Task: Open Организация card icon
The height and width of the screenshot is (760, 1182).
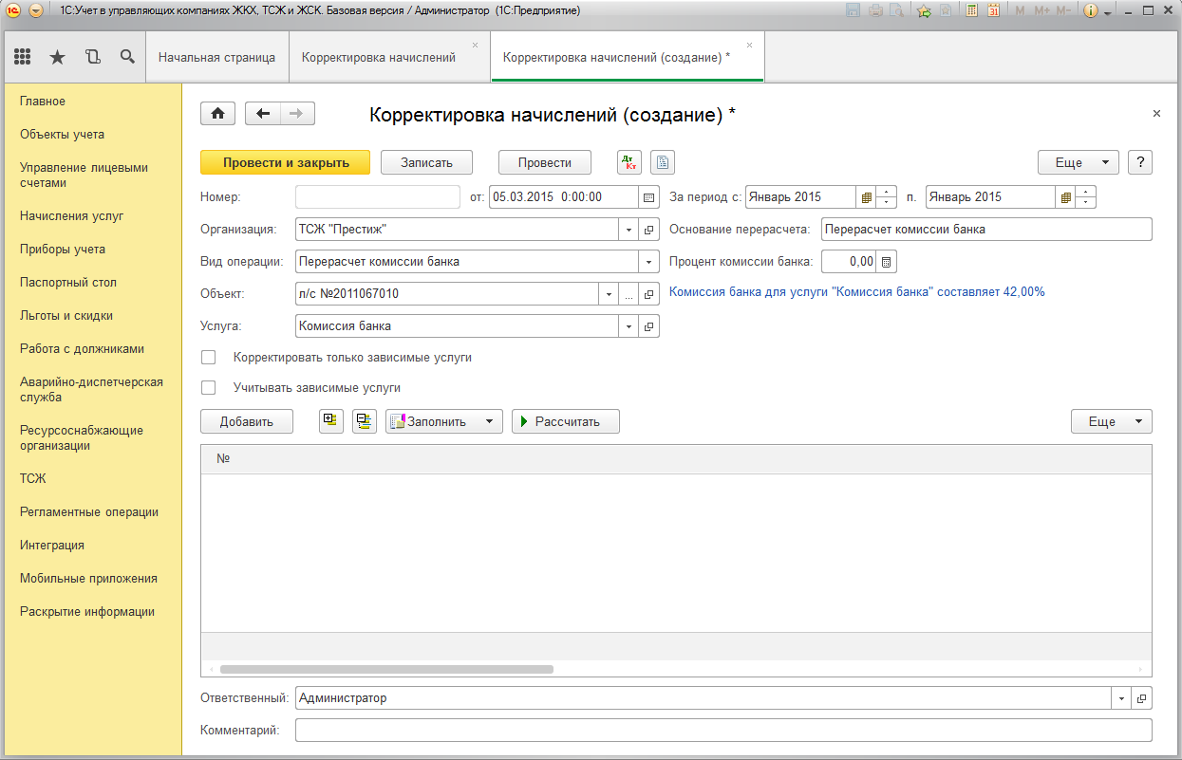Action: click(x=649, y=230)
